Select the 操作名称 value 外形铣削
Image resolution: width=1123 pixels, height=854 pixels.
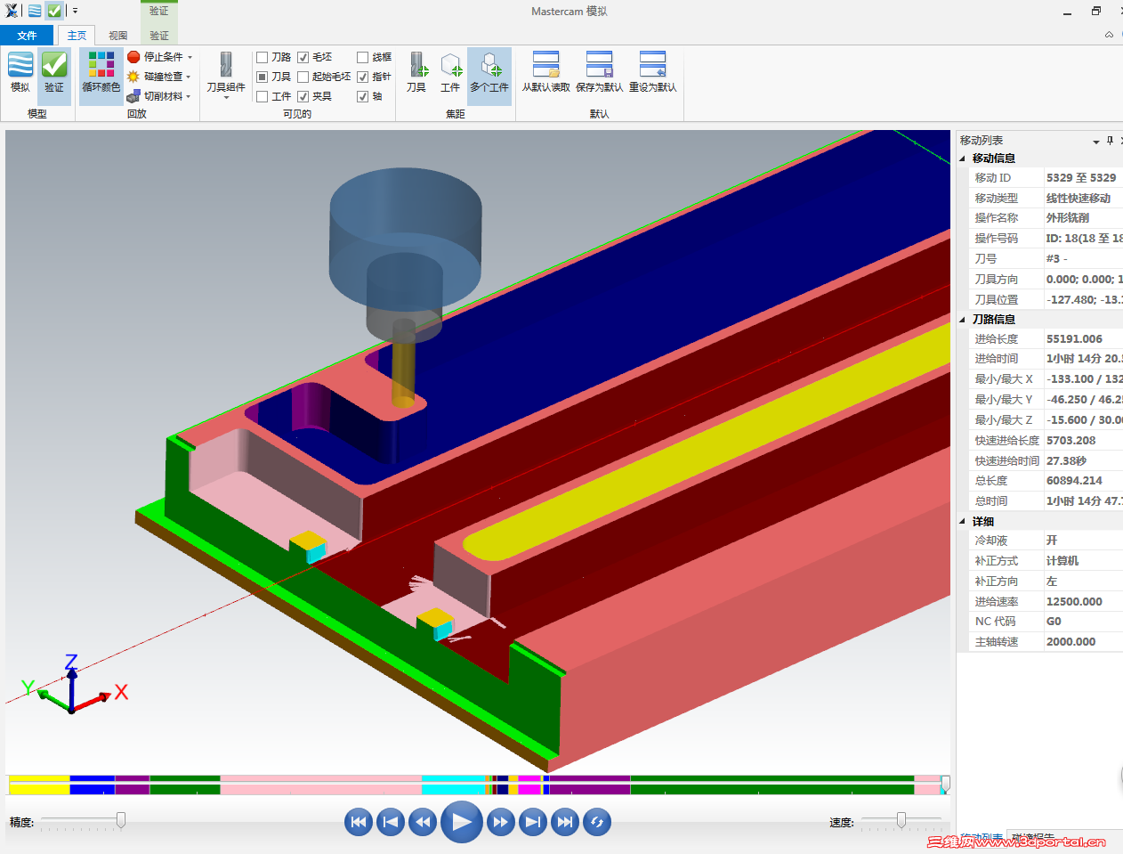tap(1067, 218)
